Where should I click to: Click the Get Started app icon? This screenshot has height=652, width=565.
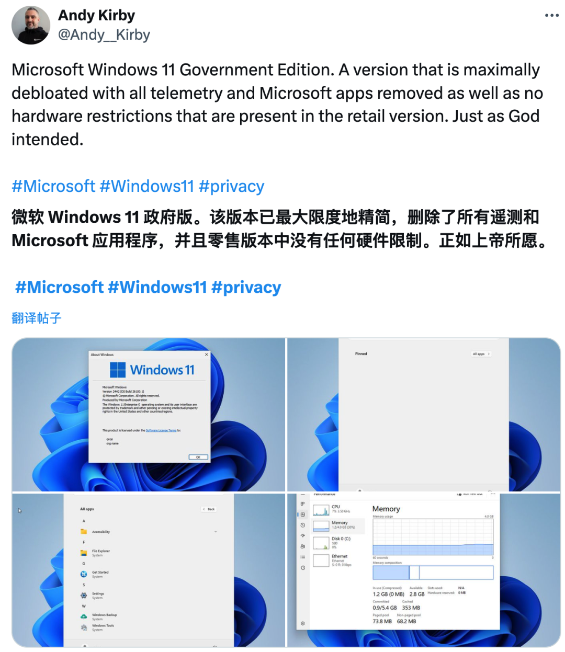84,574
